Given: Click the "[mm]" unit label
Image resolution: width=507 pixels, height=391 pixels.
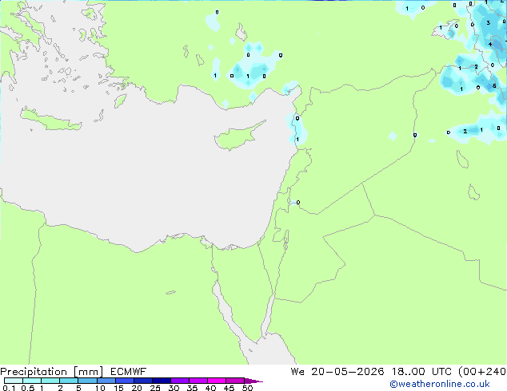Looking at the screenshot, I should point(89,372).
